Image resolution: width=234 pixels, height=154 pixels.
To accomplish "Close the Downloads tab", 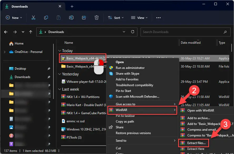I will tap(60, 6).
